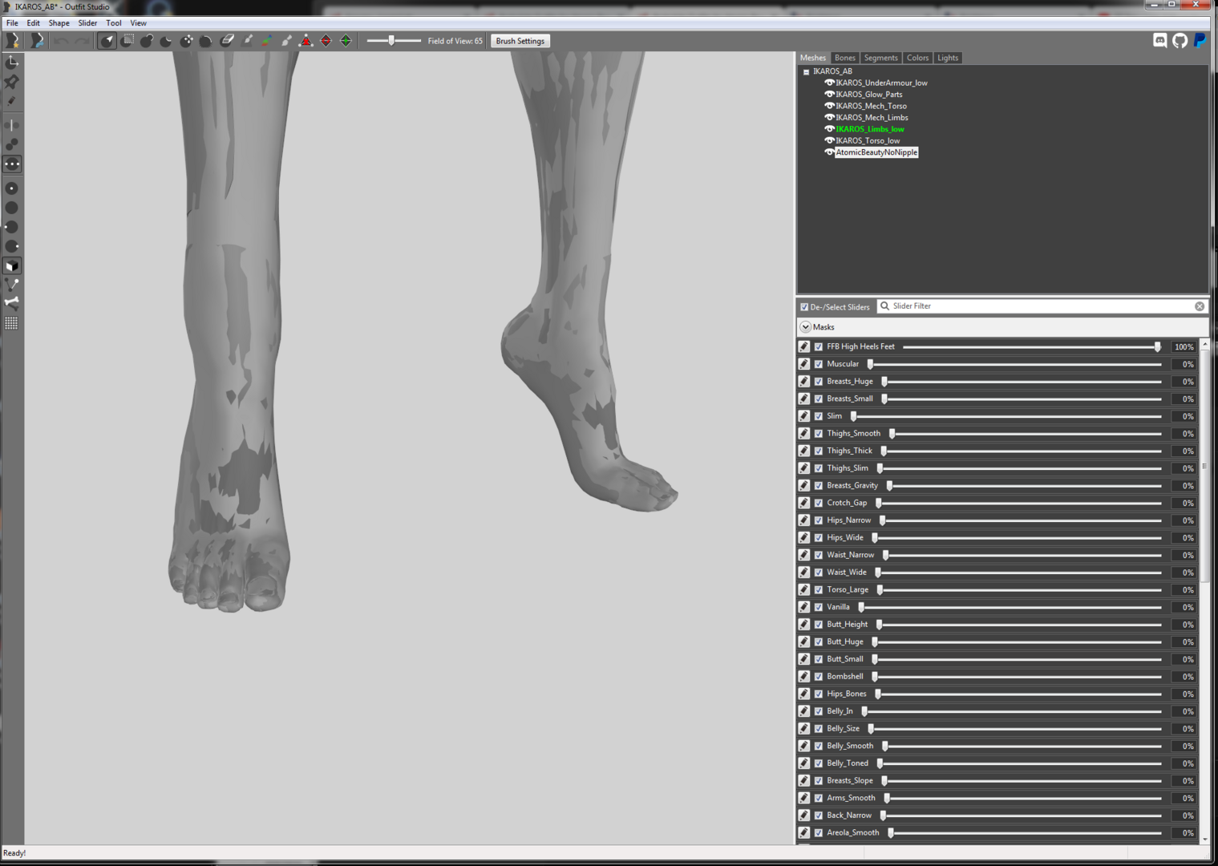Select the Weight Paint brush
Viewport: 1218px width, 866px height.
tap(247, 41)
